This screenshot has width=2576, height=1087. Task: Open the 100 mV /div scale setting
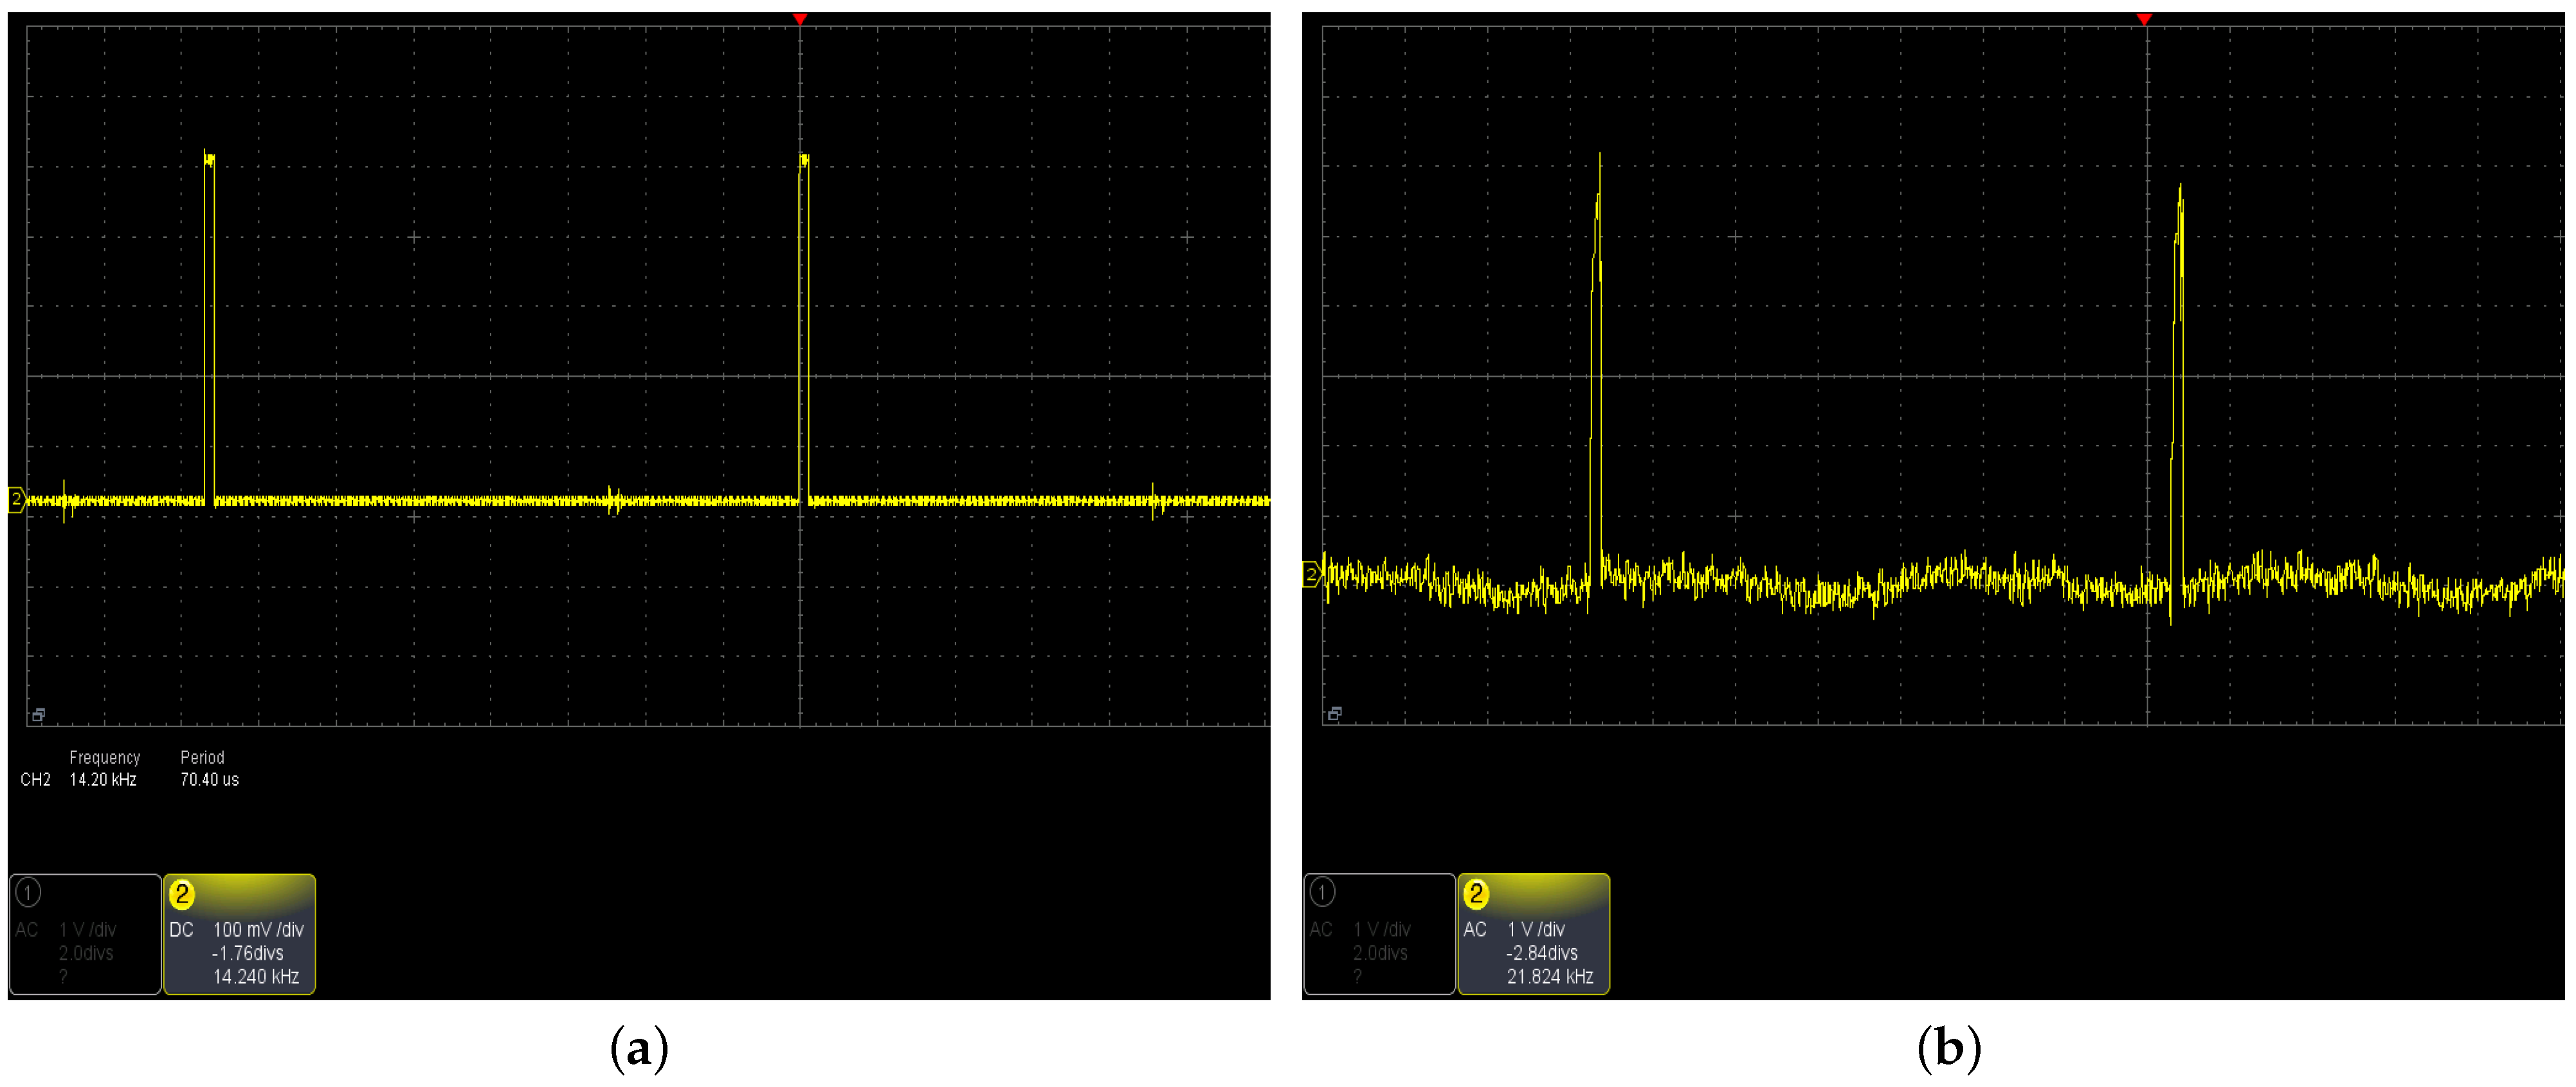click(258, 929)
